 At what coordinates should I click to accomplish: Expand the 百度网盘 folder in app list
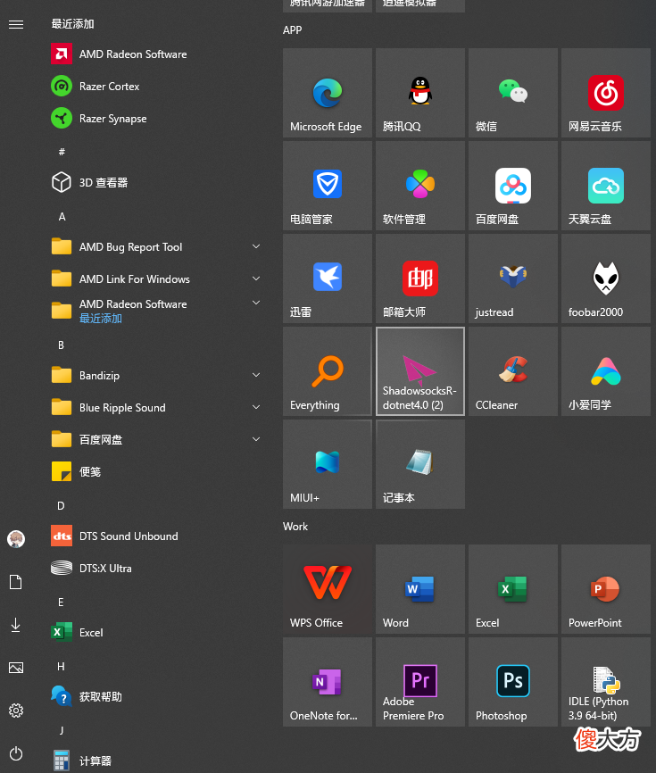pos(256,439)
